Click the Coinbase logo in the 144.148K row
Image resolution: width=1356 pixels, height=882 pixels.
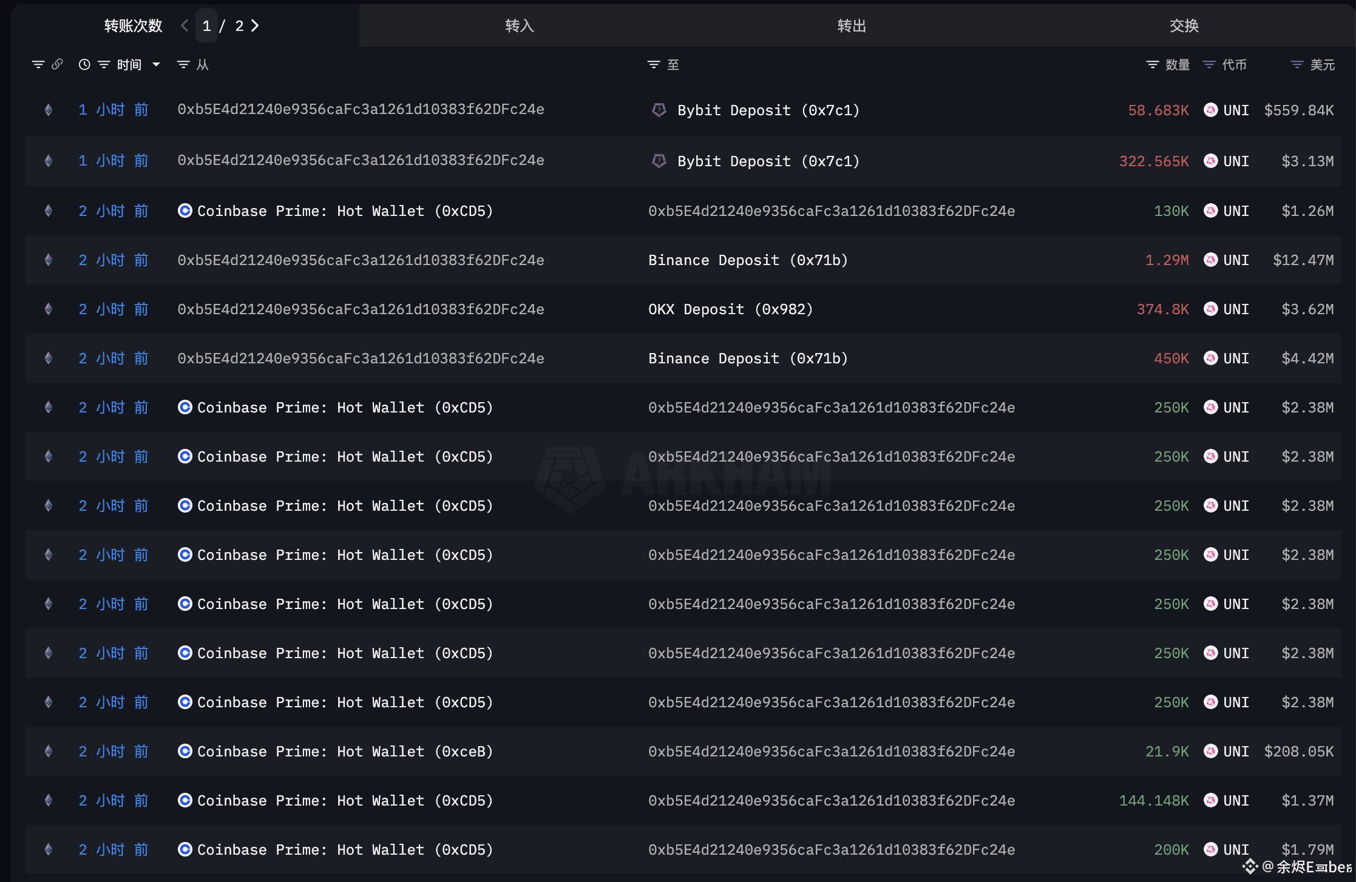point(185,800)
